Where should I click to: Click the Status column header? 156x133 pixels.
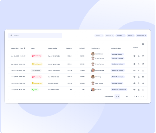33,48
